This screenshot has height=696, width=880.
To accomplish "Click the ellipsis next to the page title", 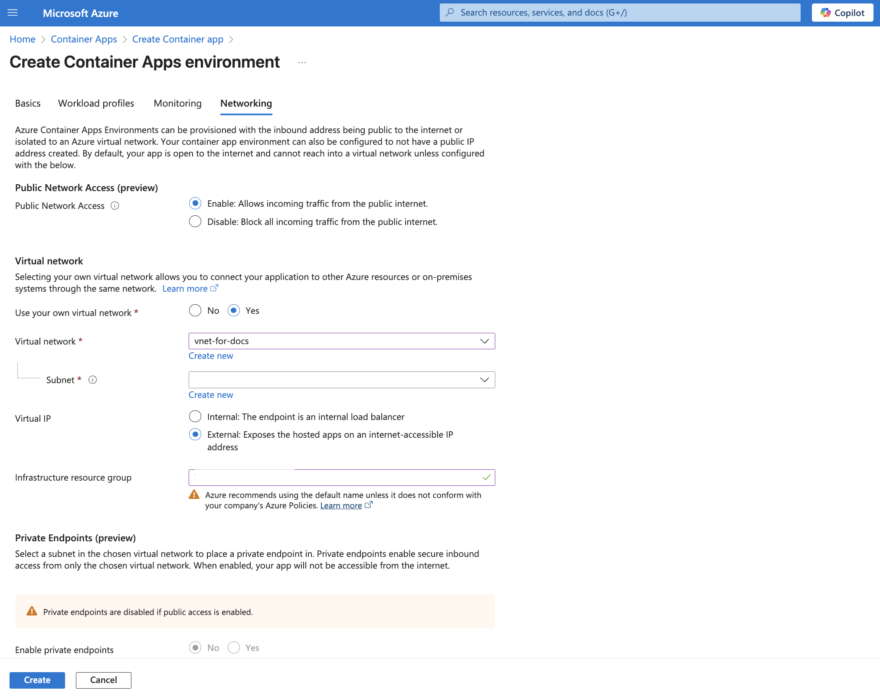I will click(301, 62).
